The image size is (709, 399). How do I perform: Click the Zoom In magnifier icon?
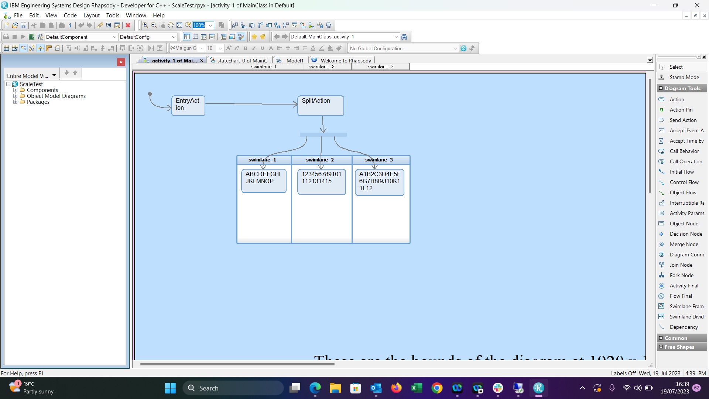pyautogui.click(x=145, y=25)
